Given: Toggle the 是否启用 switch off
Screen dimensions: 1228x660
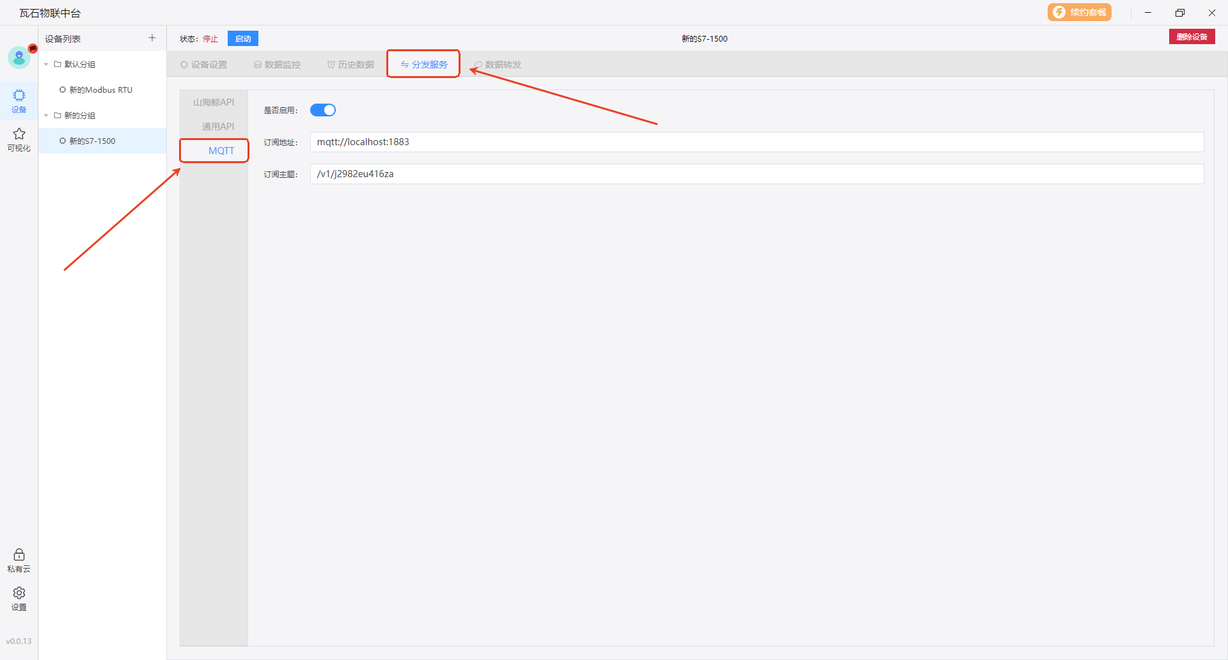Looking at the screenshot, I should pos(323,110).
